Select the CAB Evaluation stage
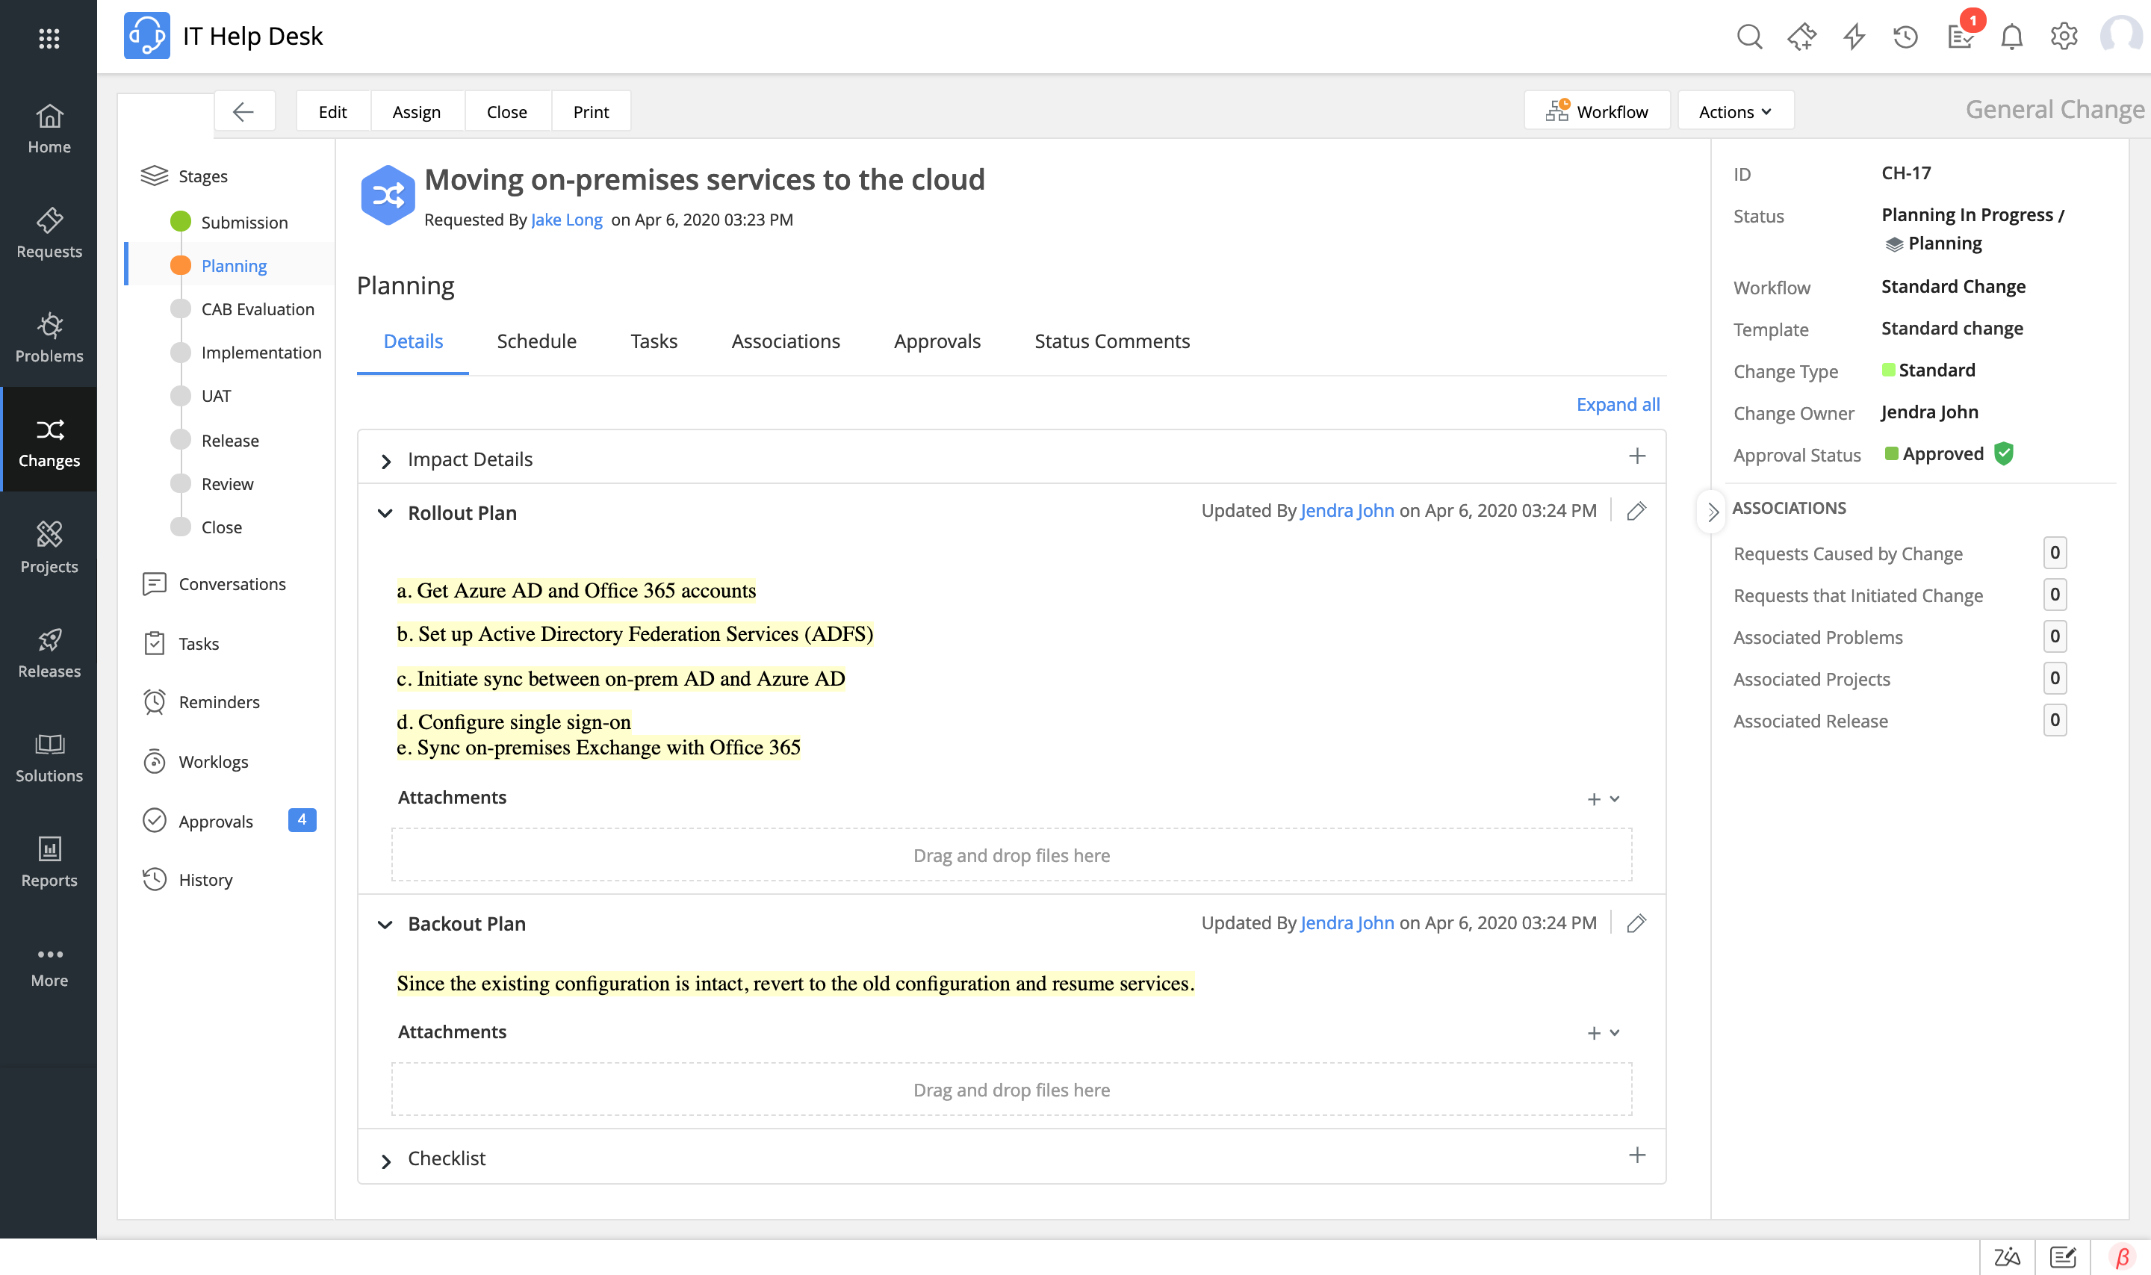This screenshot has height=1275, width=2151. [257, 309]
